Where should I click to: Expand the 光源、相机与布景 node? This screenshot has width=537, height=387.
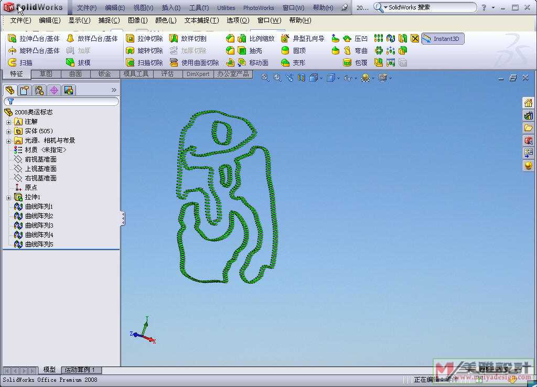pyautogui.click(x=8, y=141)
